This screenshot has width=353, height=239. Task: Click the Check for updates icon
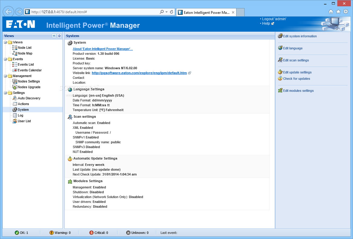click(x=280, y=78)
